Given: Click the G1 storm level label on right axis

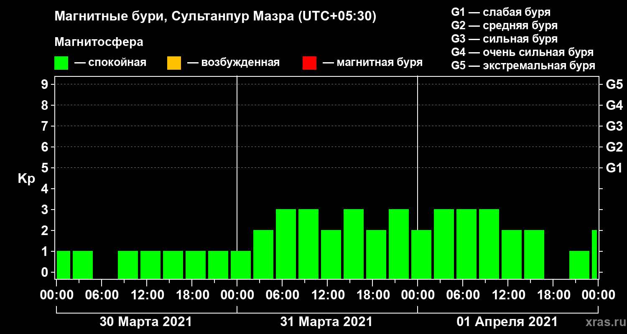Looking at the screenshot, I should point(614,168).
